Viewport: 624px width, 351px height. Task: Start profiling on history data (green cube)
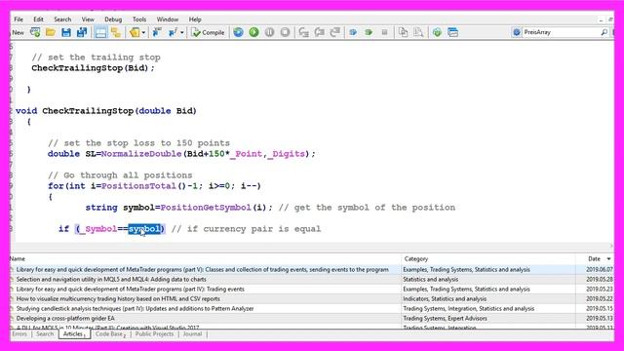pyautogui.click(x=369, y=32)
